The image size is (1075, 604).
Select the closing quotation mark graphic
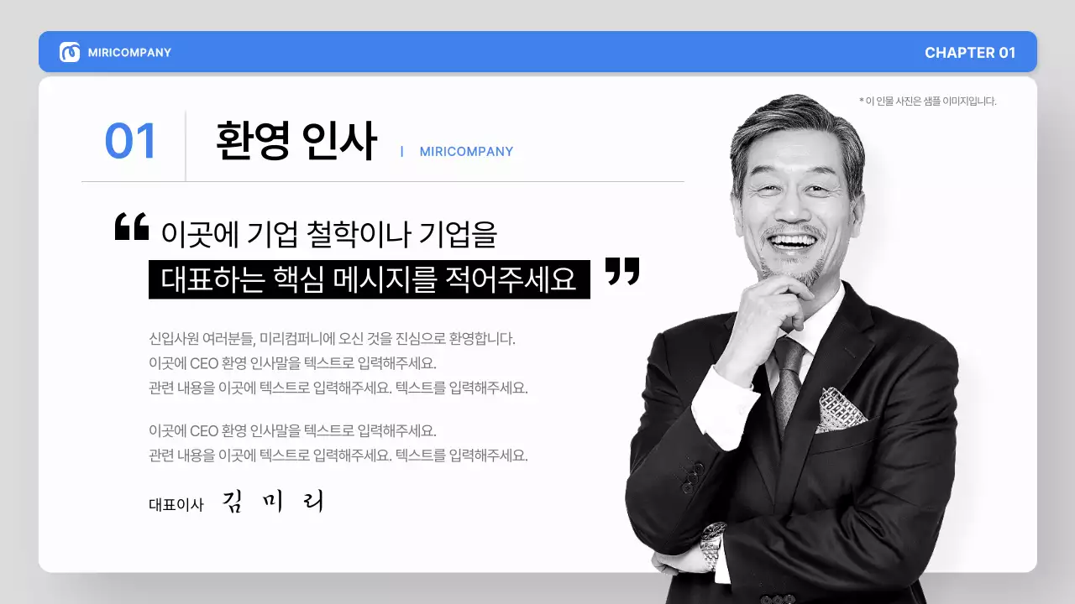click(622, 273)
